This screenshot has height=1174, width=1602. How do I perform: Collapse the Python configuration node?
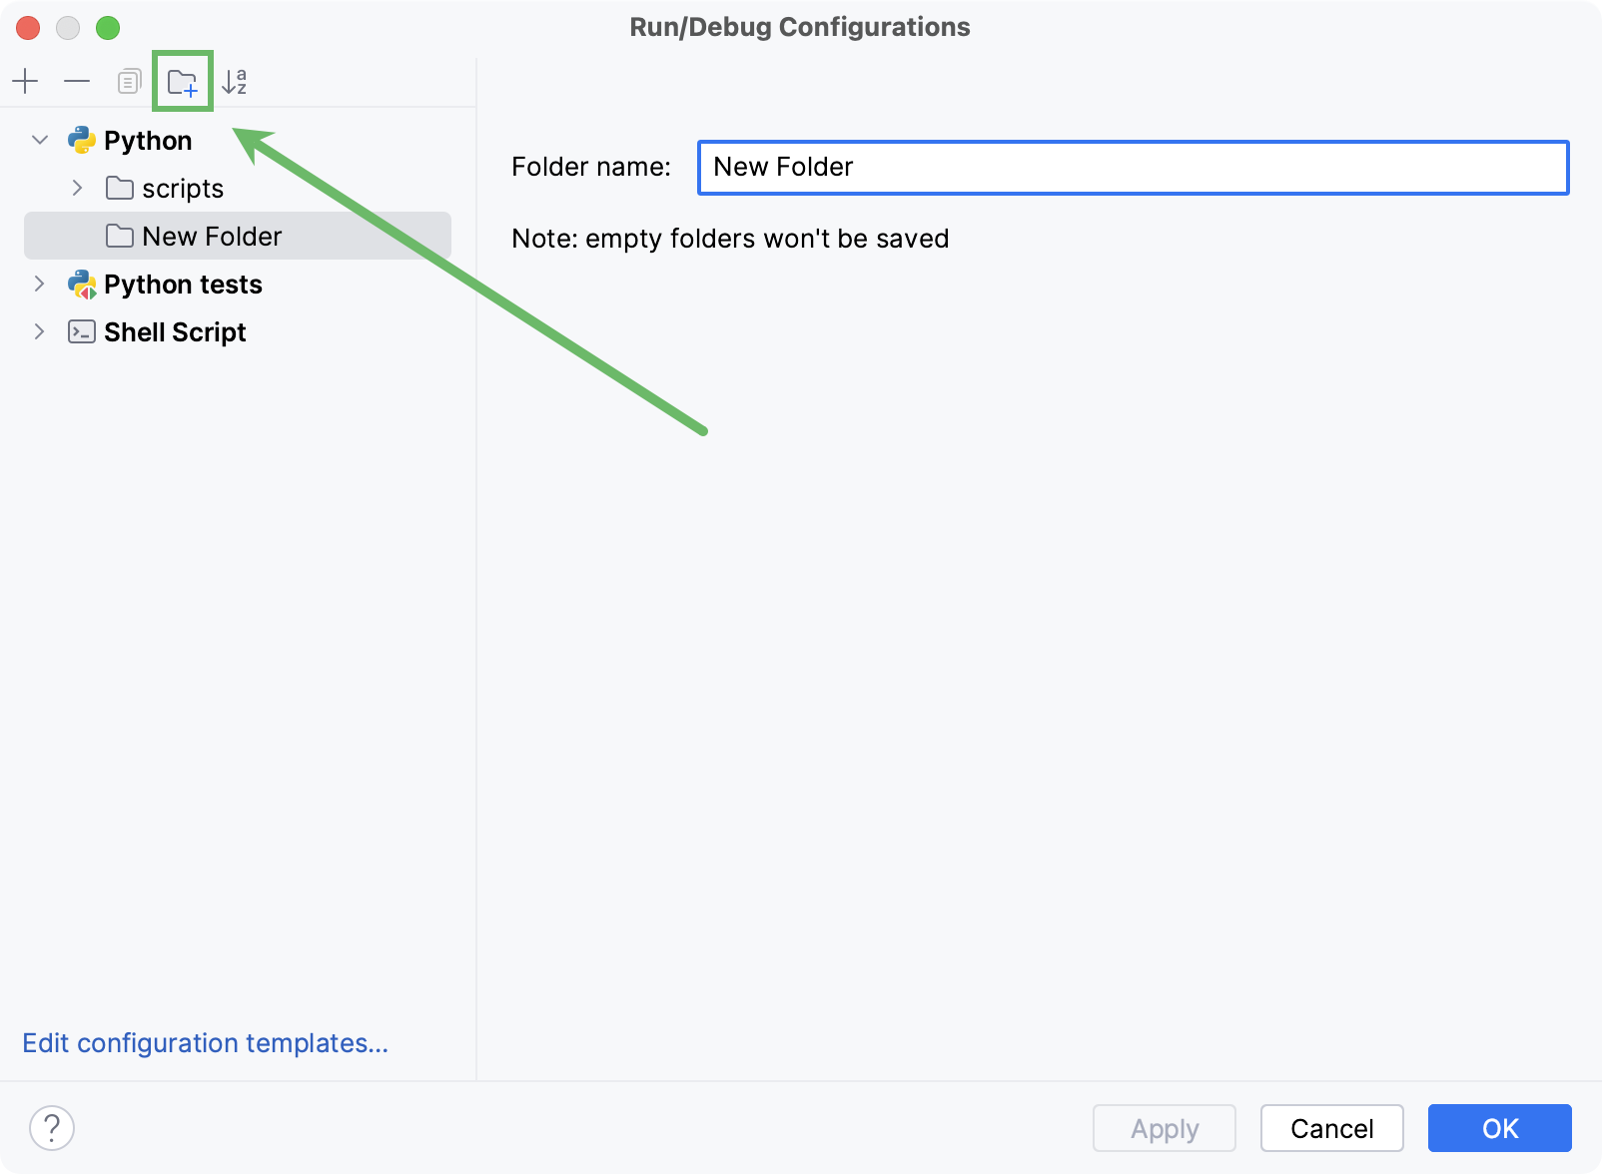pos(39,140)
